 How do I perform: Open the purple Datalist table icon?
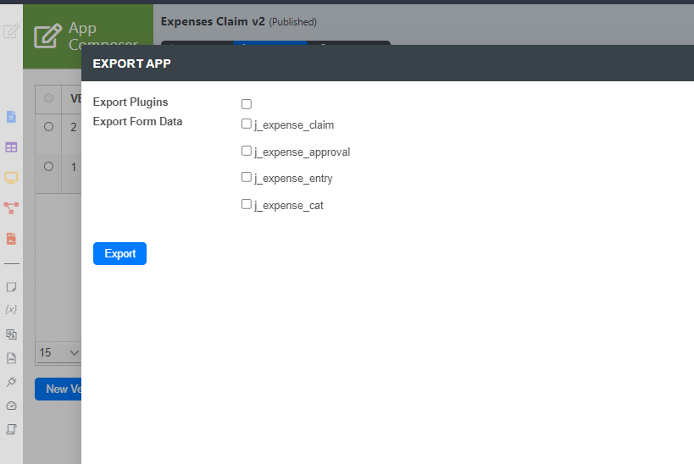[x=11, y=147]
